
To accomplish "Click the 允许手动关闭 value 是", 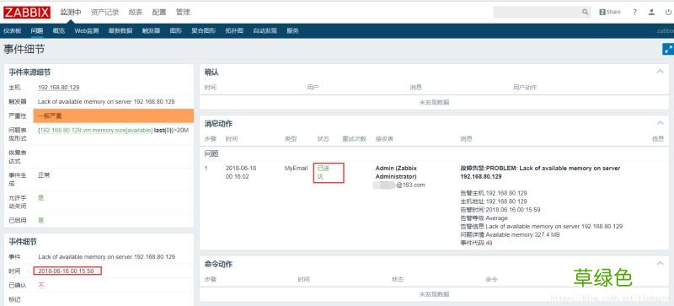I will pos(41,198).
